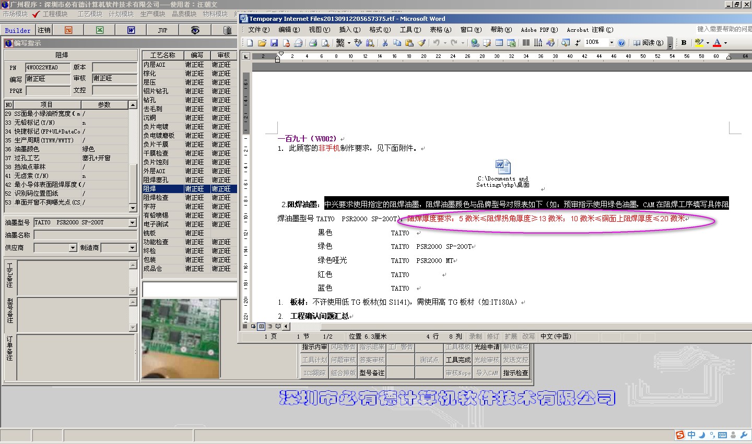This screenshot has height=444, width=752.
Task: Click the Paste clipboard icon
Action: coord(409,43)
